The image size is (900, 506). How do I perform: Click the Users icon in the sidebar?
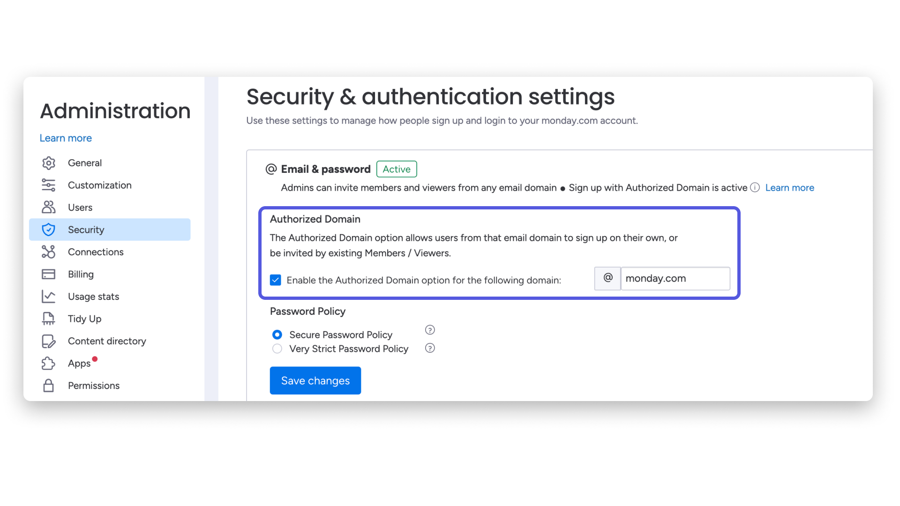pyautogui.click(x=49, y=207)
